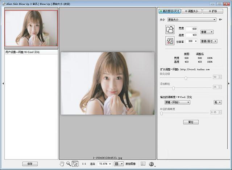Click the rotate/swap dimensions icon
This screenshot has width=232, height=170.
tap(170, 30)
